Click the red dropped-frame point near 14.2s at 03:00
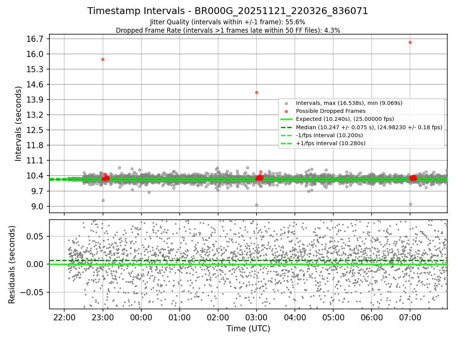 256,92
